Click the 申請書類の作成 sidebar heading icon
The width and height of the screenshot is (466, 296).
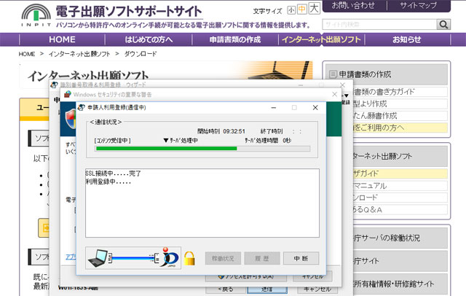(333, 74)
